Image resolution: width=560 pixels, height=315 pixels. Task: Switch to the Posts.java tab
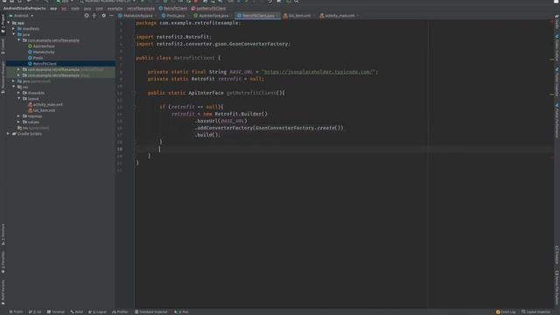pos(173,16)
